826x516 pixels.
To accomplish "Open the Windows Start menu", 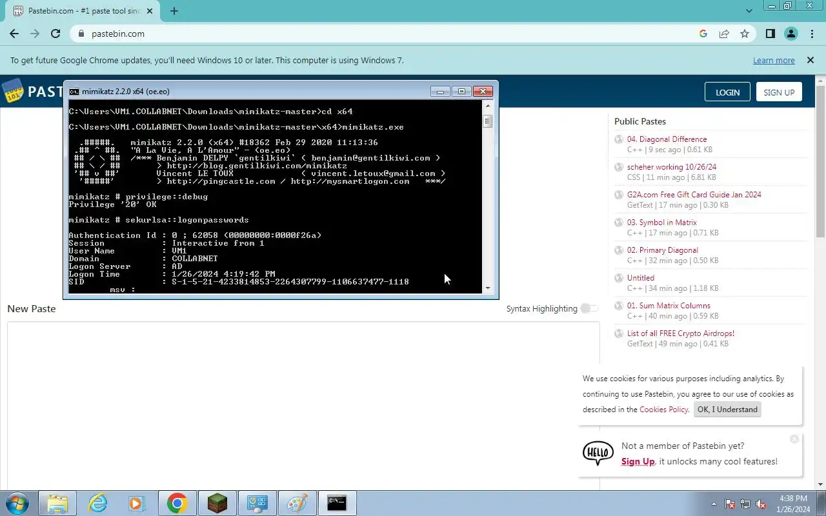I will pyautogui.click(x=17, y=503).
